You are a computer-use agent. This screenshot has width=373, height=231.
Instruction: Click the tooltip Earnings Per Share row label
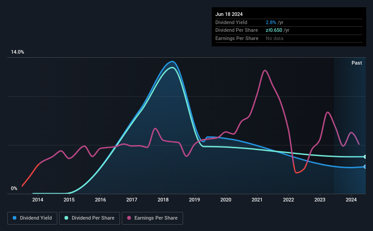(x=237, y=38)
